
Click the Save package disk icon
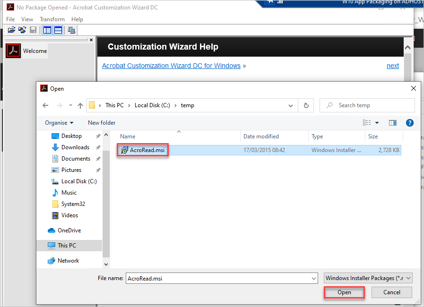(33, 30)
